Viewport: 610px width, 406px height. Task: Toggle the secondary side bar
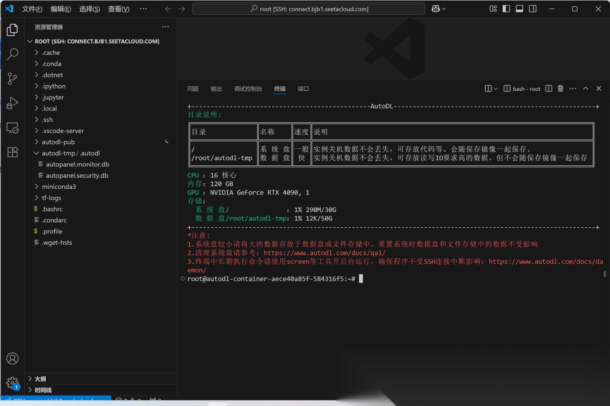(x=533, y=8)
